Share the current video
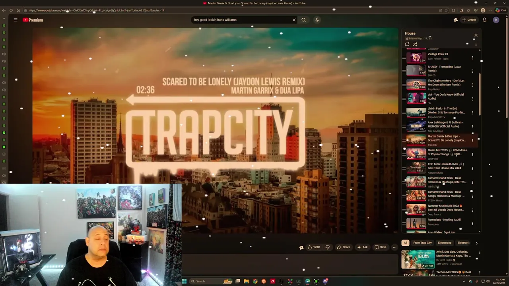This screenshot has height=286, width=509. point(343,247)
